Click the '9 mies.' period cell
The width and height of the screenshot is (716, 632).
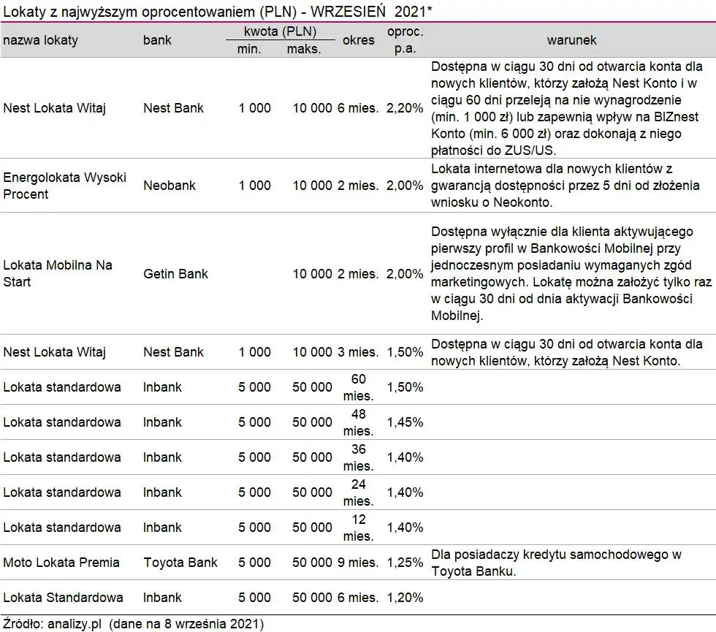358,563
